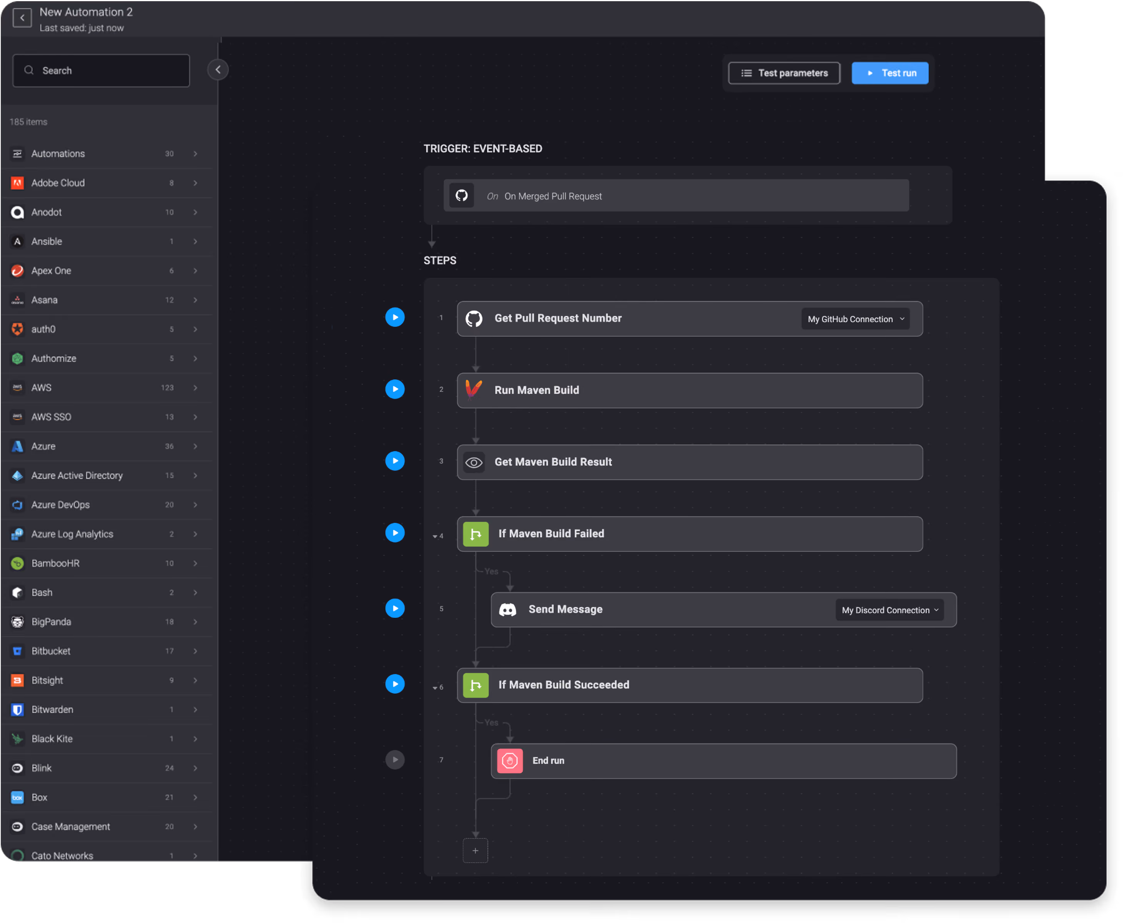Click the Azure icon
Viewport: 1124px width, 923px height.
point(18,446)
